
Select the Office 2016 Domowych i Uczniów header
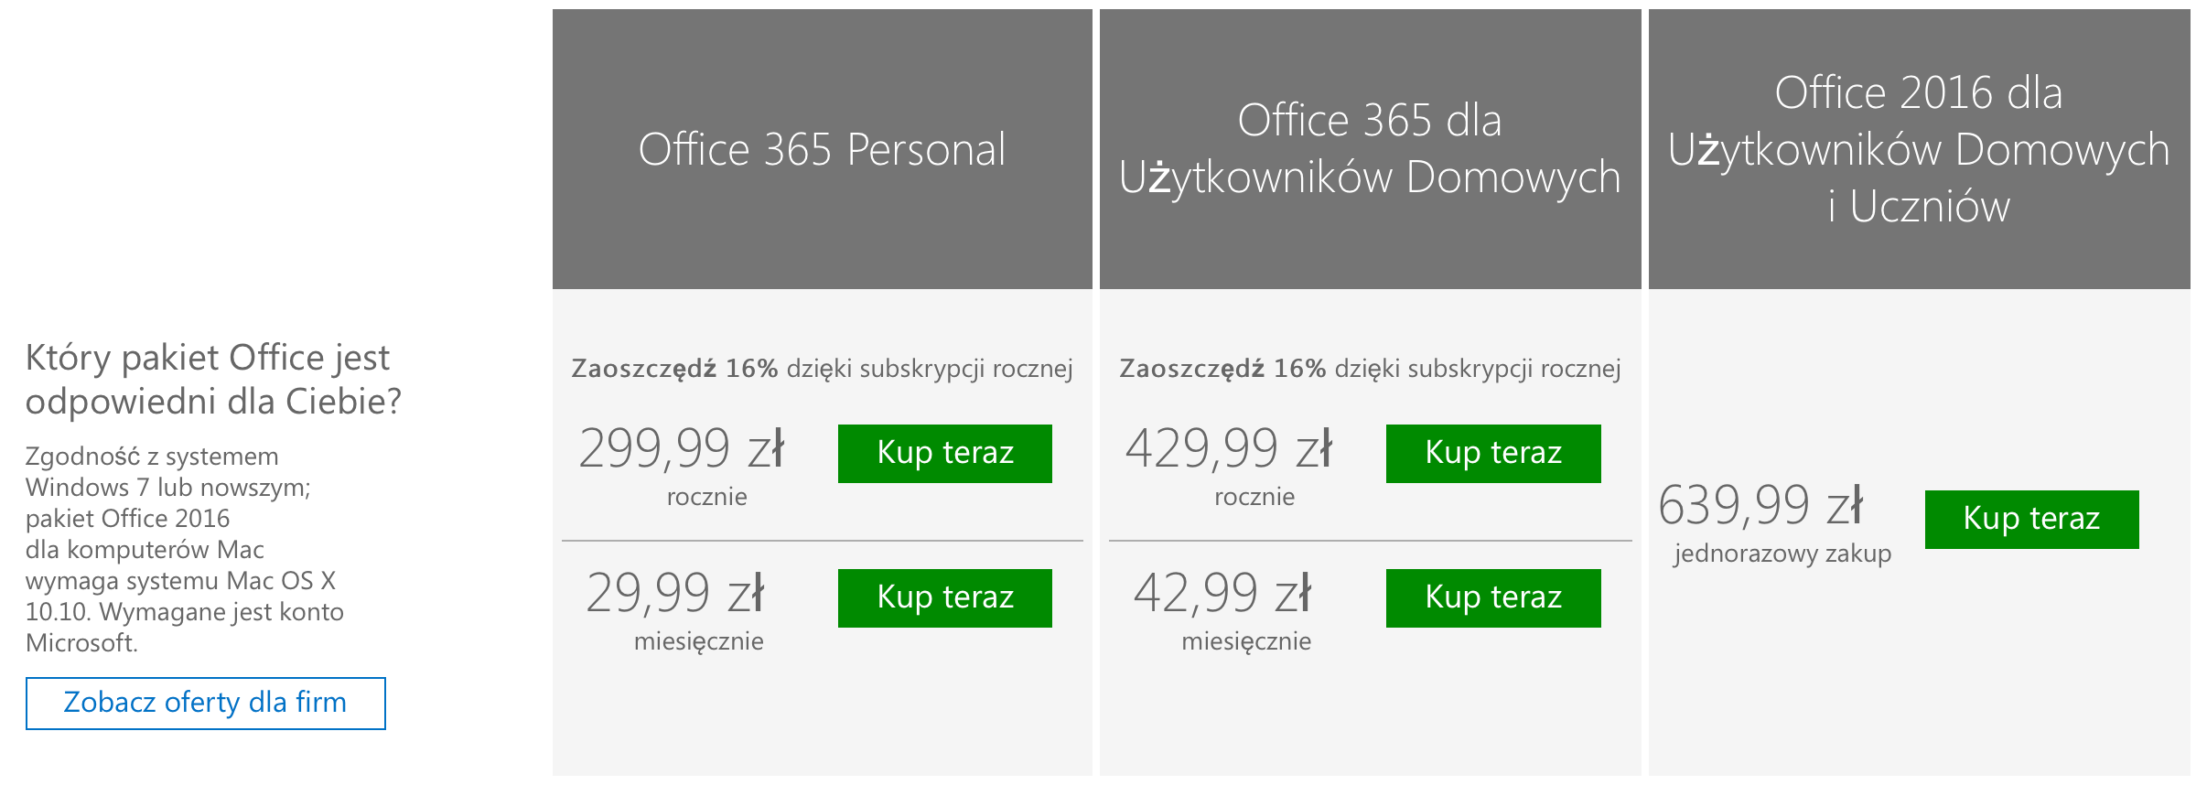[1919, 149]
